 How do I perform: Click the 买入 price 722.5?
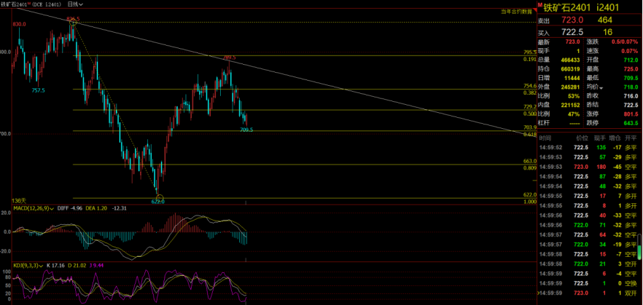572,32
